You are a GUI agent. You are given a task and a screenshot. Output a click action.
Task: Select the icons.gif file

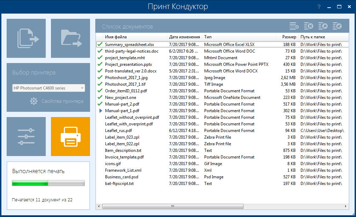tap(113, 164)
